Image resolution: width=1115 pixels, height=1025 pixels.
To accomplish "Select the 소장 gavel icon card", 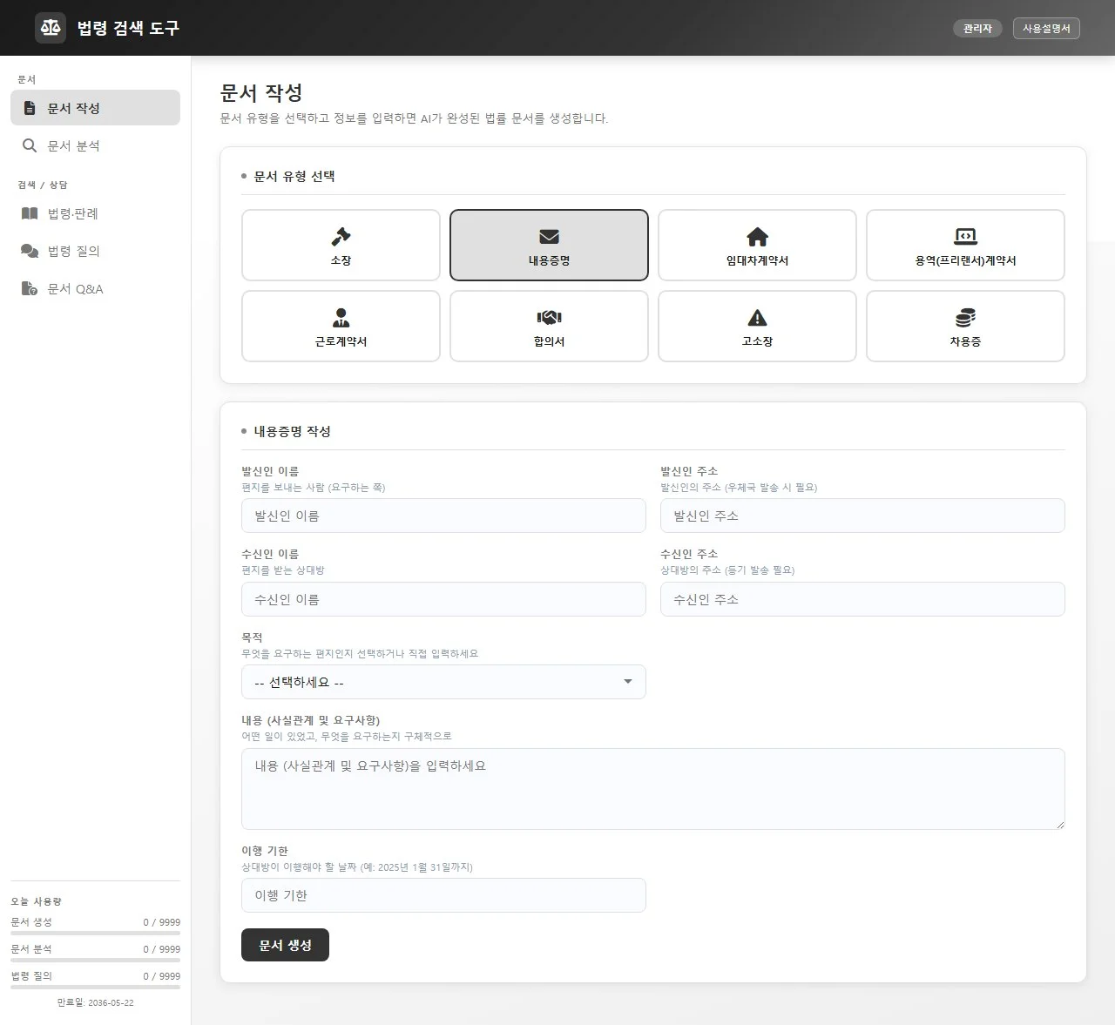I will [341, 245].
